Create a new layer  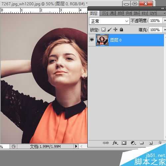click(x=151, y=143)
